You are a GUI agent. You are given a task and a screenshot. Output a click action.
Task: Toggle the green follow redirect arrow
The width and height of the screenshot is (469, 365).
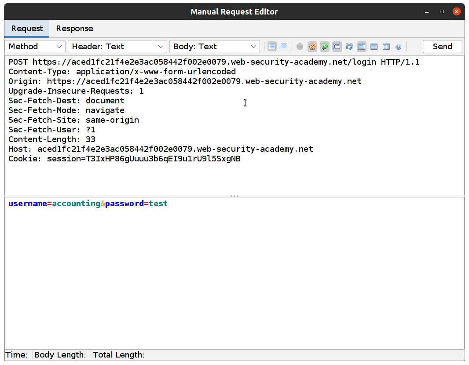pos(325,47)
